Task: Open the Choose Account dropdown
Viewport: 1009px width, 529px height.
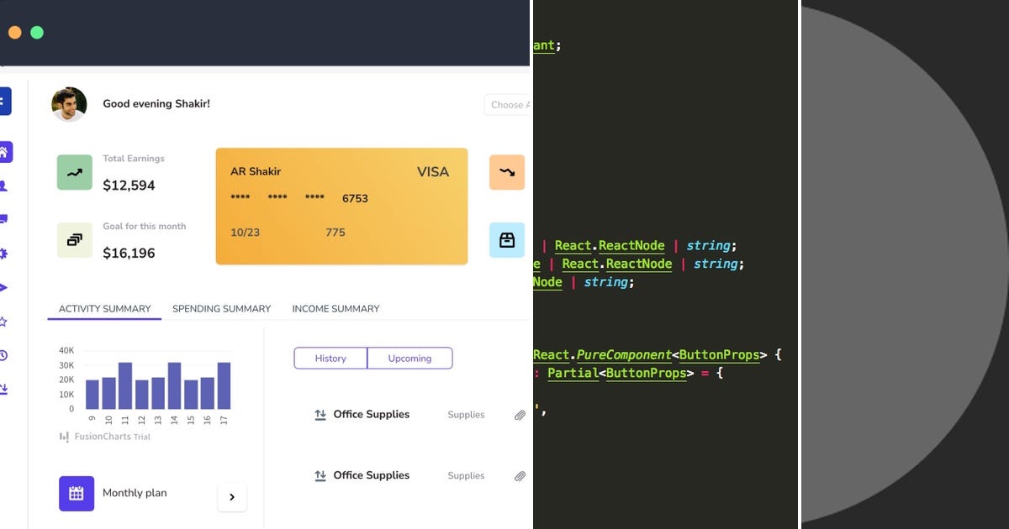Action: tap(508, 104)
